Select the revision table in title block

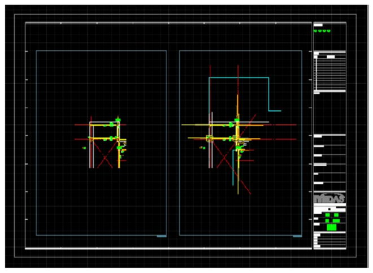point(329,72)
